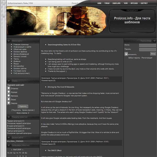Collapse the Меню сайта block icon

coord(9,41)
